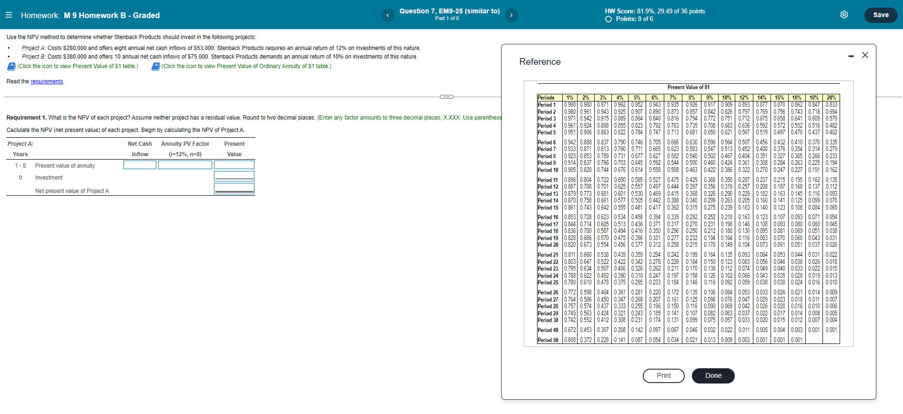Click the 'Net present value of Project A' label
Screen dimensions: 903x414
72,191
